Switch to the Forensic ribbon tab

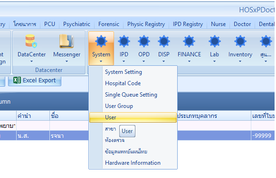click(x=109, y=24)
